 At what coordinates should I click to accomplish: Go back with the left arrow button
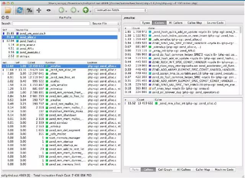(x=61, y=10)
